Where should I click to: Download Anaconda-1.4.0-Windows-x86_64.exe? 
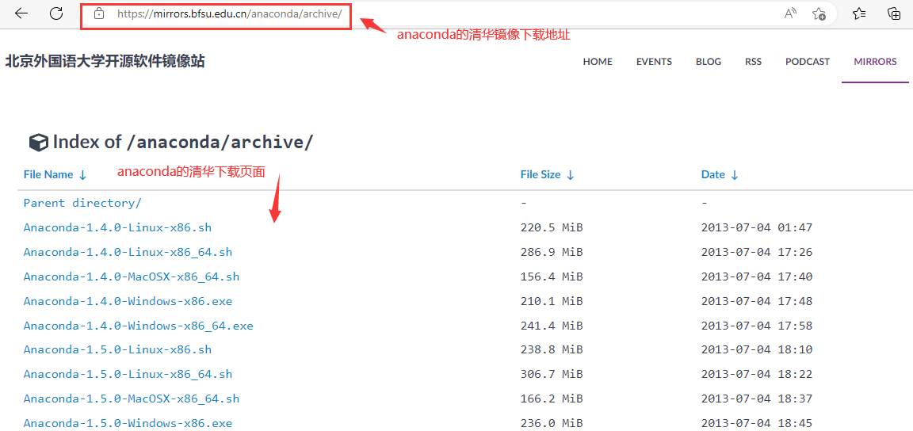[x=138, y=326]
